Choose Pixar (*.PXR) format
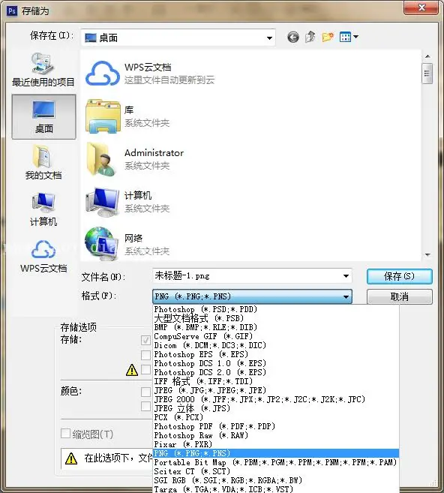The height and width of the screenshot is (493, 444). click(x=276, y=444)
